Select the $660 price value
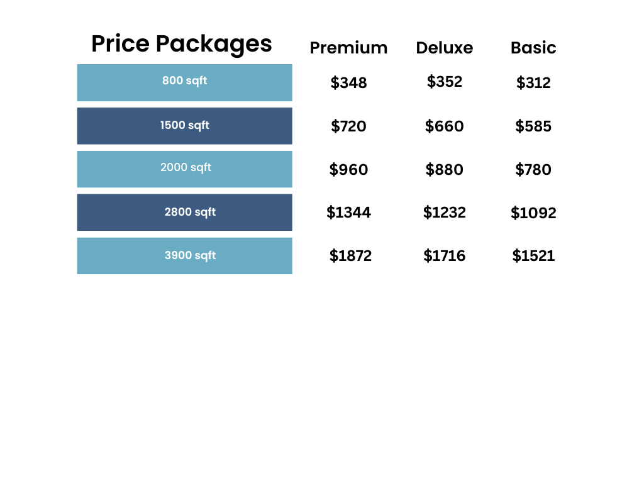The width and height of the screenshot is (644, 483). tap(444, 126)
